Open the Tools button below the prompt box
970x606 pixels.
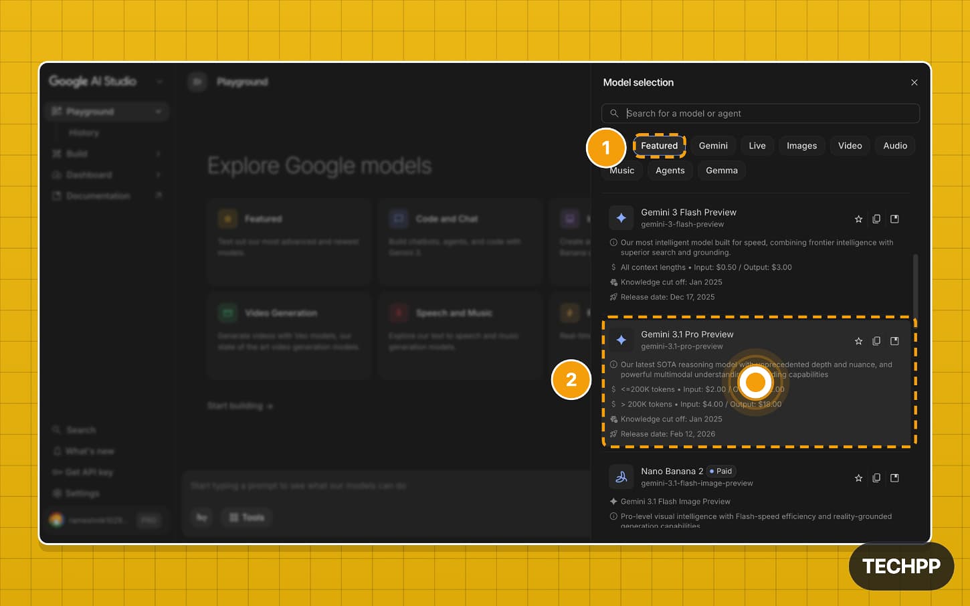pyautogui.click(x=247, y=517)
